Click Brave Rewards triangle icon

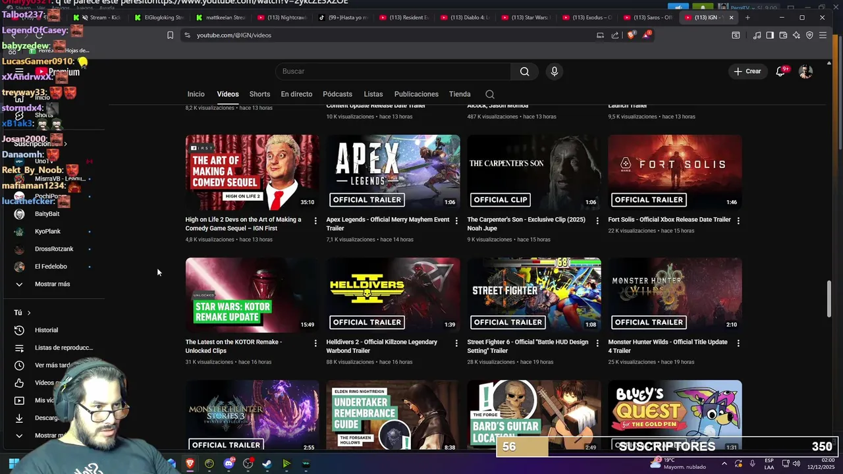(647, 35)
